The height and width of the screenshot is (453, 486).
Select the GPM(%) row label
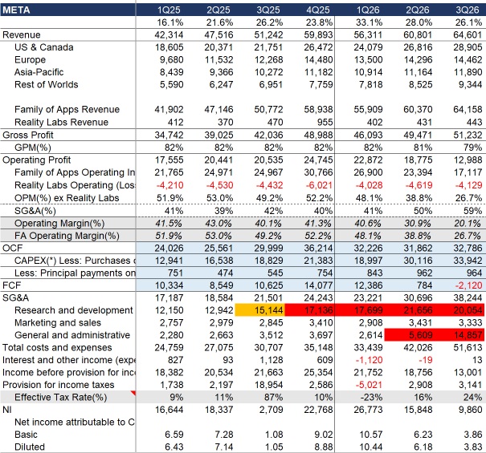(x=33, y=148)
